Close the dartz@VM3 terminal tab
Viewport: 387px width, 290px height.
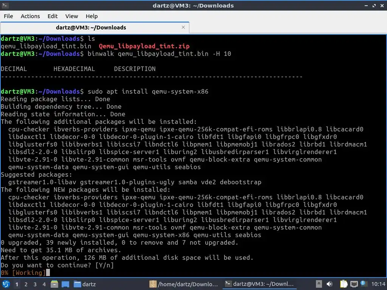(x=183, y=27)
